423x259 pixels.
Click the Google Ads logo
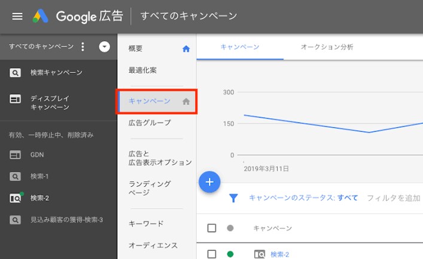[x=41, y=16]
